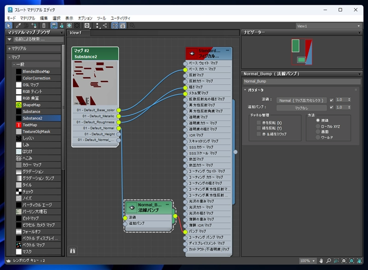368x270 pixels.
Task: Enable 赤を反転 (X) checkbox
Action: tap(259, 123)
